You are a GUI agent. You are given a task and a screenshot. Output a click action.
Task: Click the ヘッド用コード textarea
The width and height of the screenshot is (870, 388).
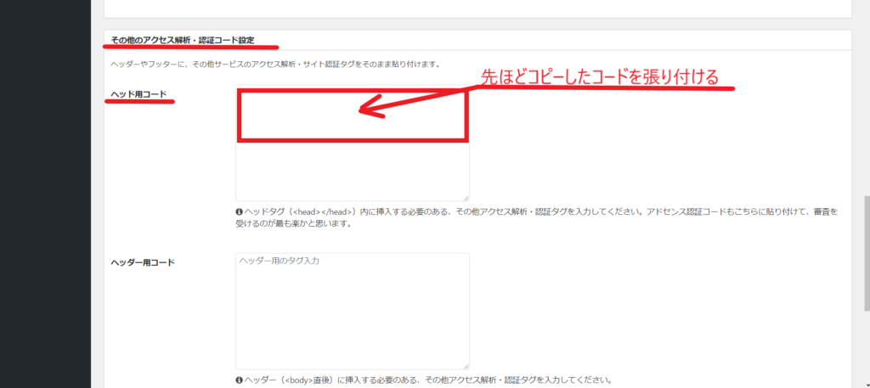click(x=353, y=143)
